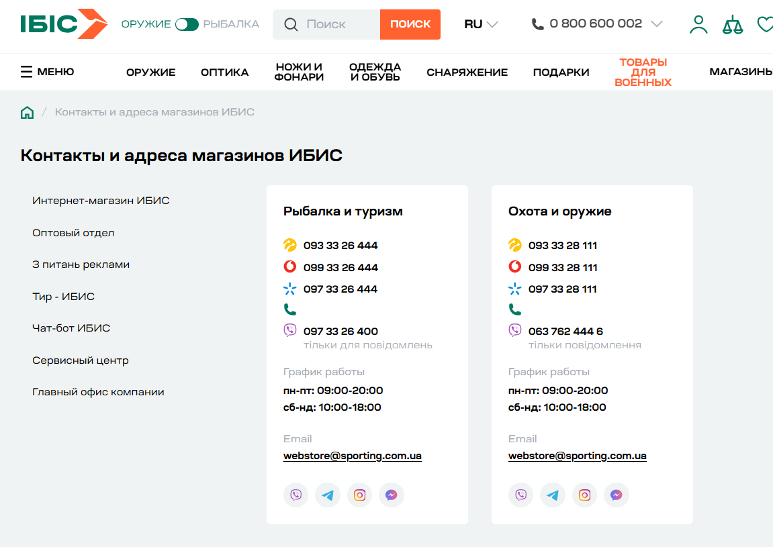Select Тир - ИБИС in the sidebar
773x547 pixels.
click(63, 297)
